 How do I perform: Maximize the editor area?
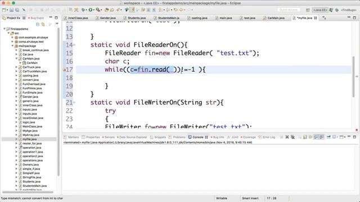354,17
